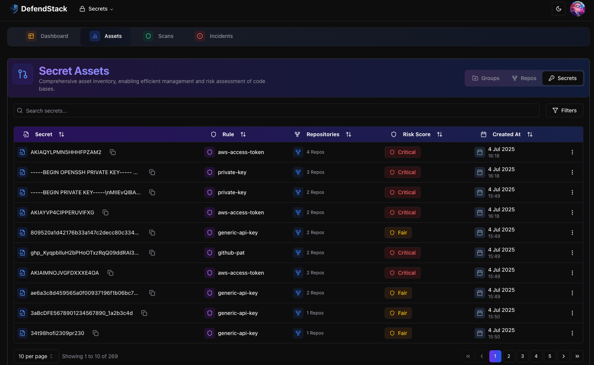Click the search magnifier icon in the secrets search bar

[20, 110]
